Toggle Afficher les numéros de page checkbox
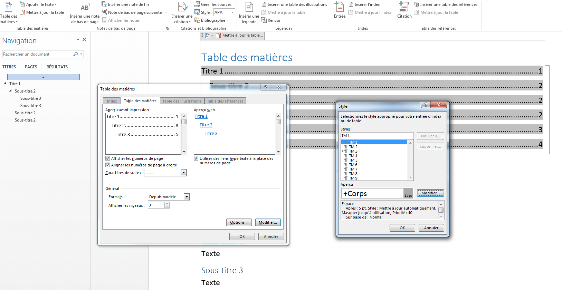 click(107, 158)
